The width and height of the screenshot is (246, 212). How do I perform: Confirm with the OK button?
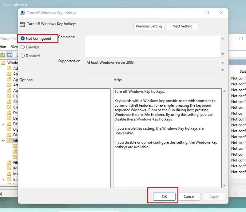164,196
